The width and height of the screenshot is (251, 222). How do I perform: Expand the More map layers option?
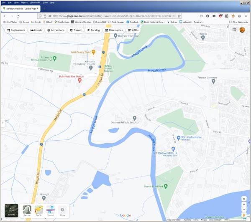click(62, 210)
